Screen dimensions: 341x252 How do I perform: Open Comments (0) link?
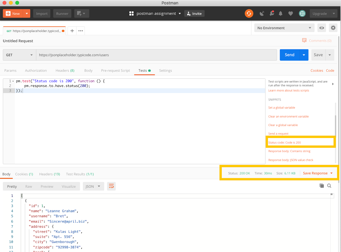317,41
